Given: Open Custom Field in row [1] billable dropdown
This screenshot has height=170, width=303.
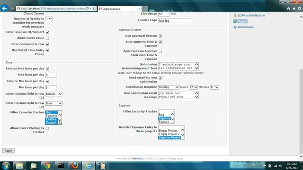Looking at the screenshot, I should point(53,94).
